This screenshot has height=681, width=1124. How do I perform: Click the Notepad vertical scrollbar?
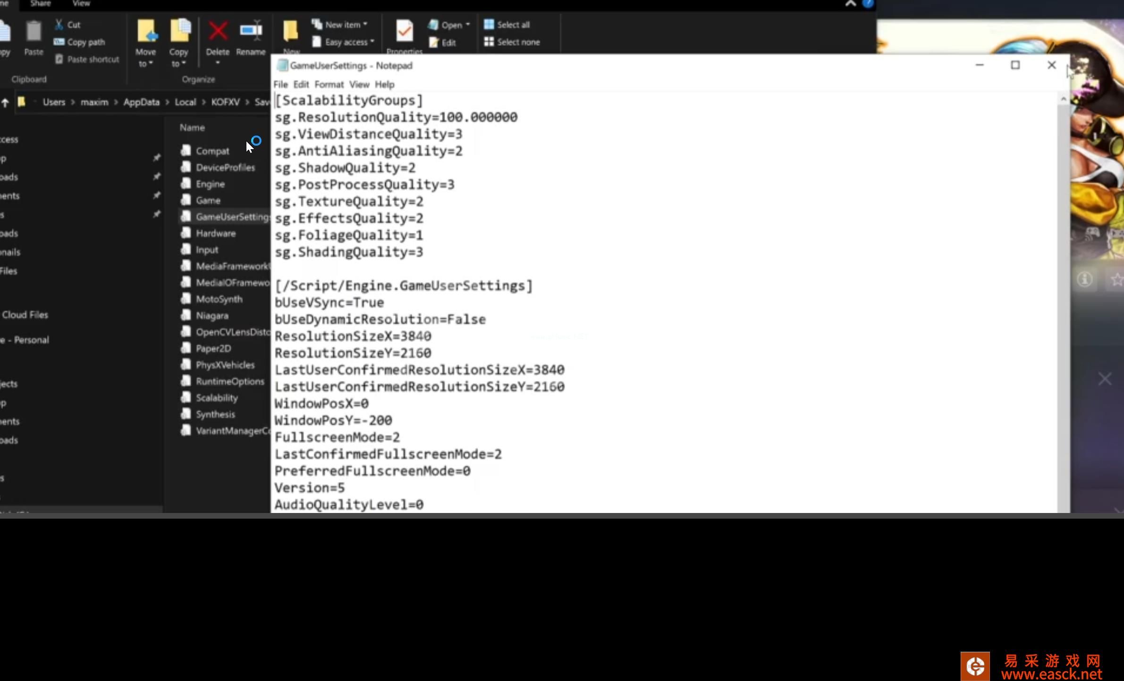(x=1063, y=304)
